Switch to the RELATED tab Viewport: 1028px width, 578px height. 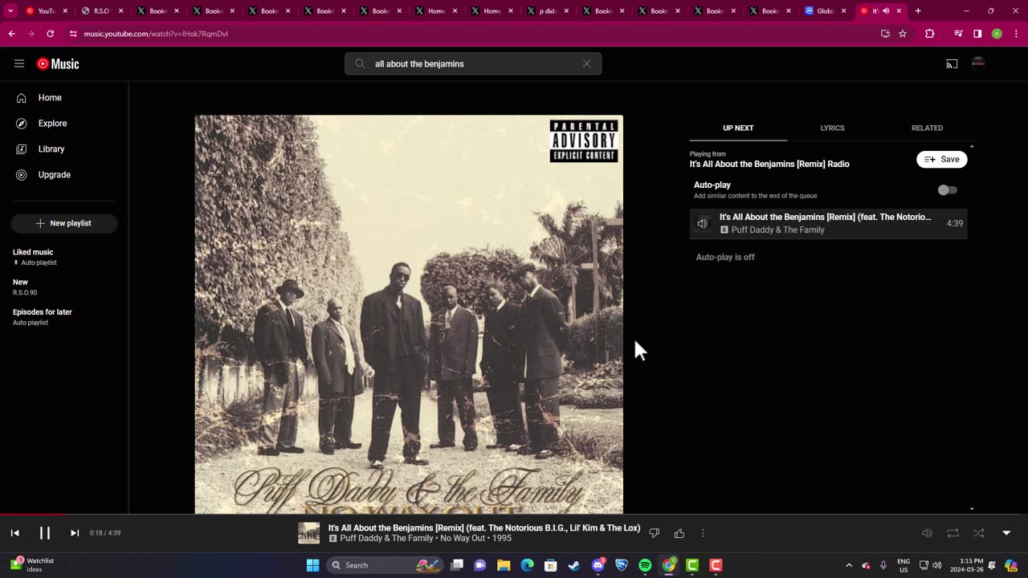pos(927,128)
